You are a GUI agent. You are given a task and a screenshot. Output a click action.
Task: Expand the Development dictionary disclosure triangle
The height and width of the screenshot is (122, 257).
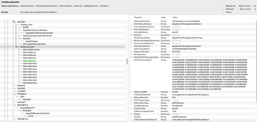(x=132, y=54)
